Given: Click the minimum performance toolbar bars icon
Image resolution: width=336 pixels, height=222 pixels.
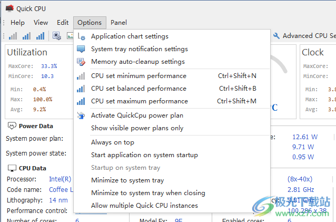Looking at the screenshot, I should click(x=13, y=36).
